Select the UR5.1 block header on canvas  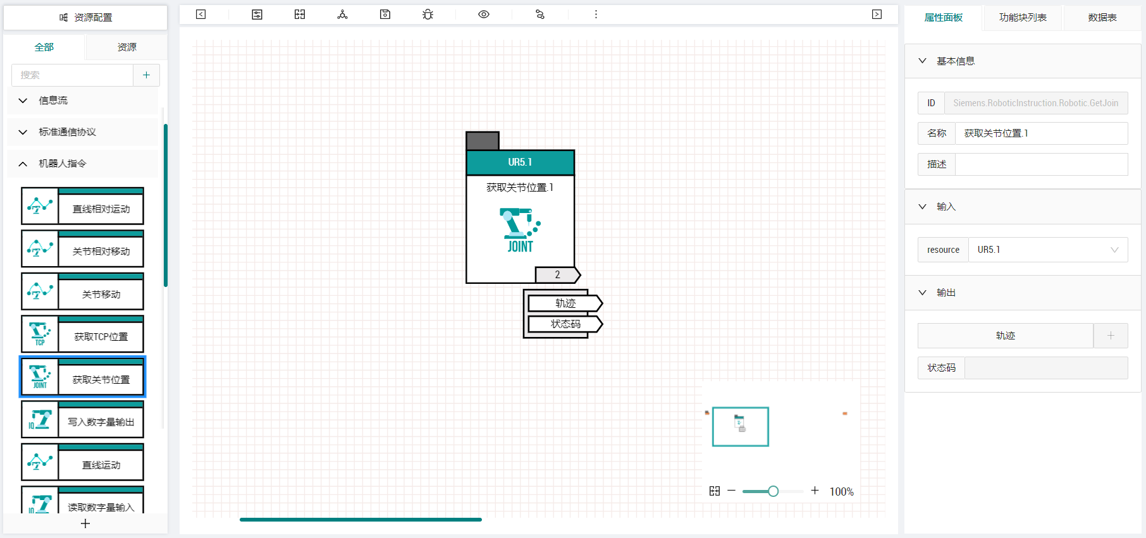pyautogui.click(x=521, y=162)
